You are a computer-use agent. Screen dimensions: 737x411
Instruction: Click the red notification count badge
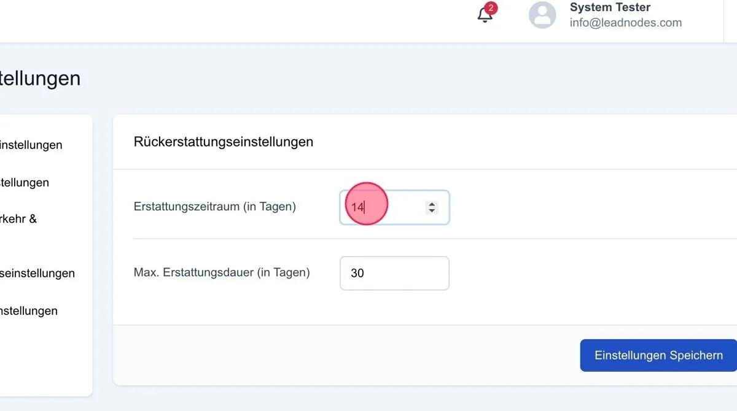click(x=491, y=8)
